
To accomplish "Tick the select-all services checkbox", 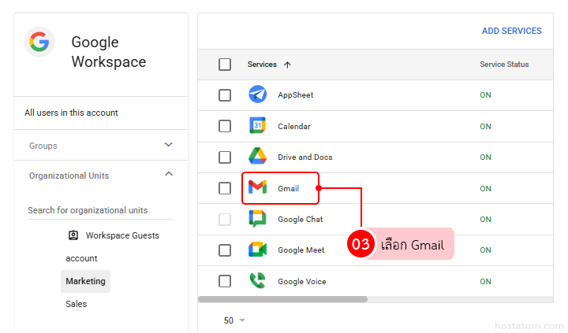I will pos(225,65).
